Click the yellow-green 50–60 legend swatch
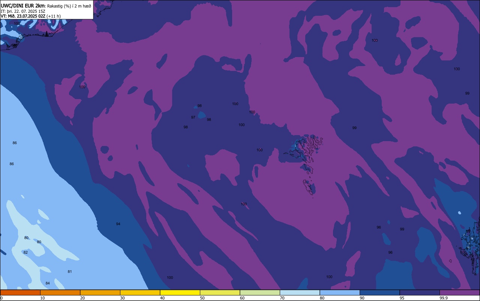This screenshot has height=301, width=480. pos(220,292)
